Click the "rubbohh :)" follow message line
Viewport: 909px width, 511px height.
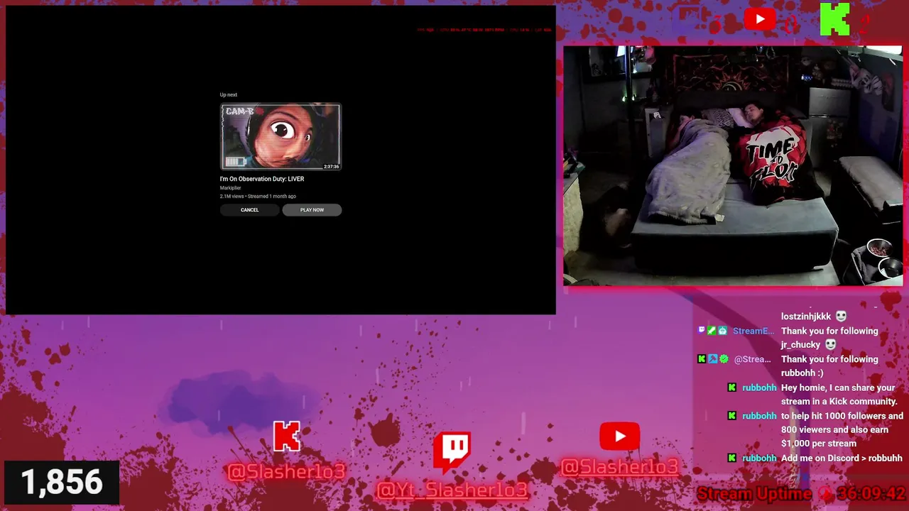pos(802,373)
